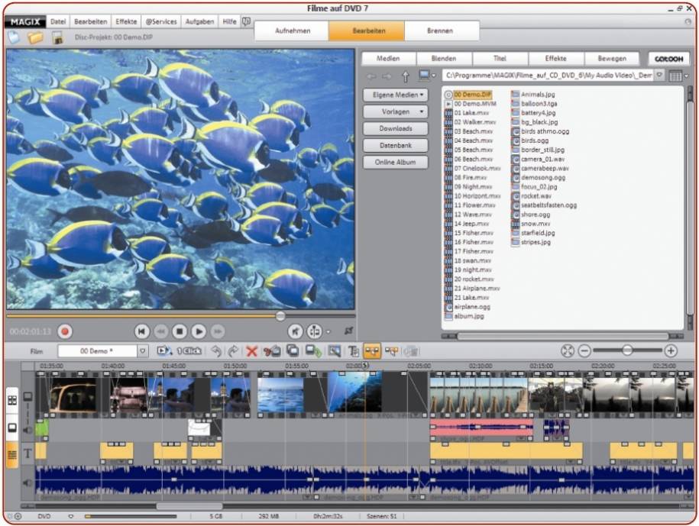Click the overlay track speaker icon
Screen dimensions: 699x526
tap(28, 430)
